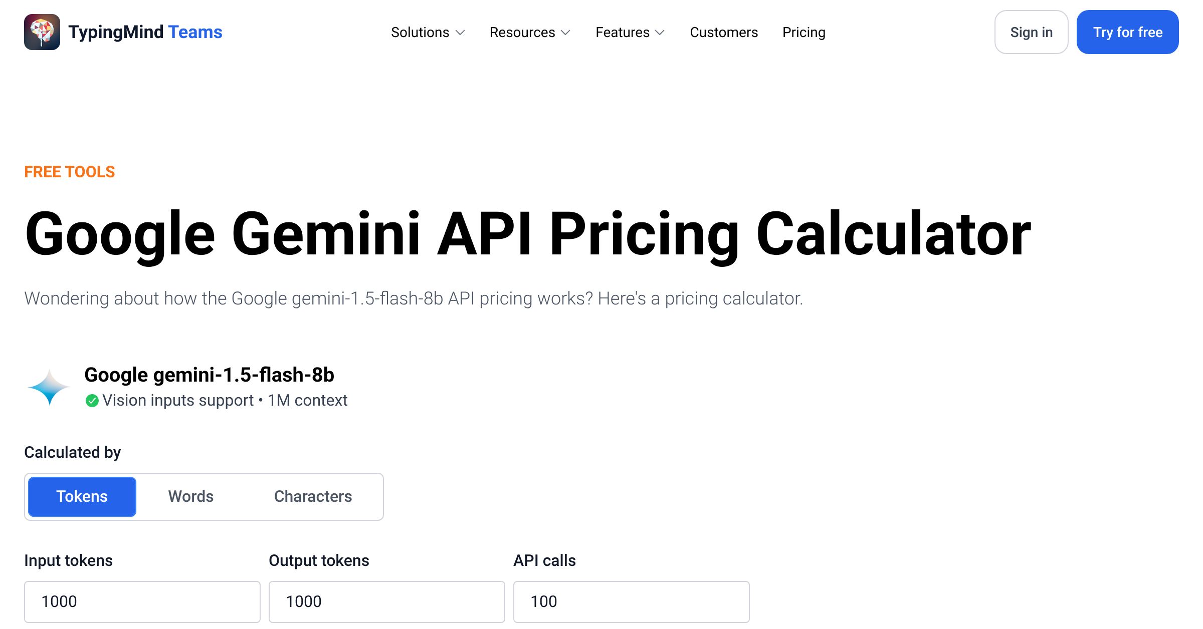Image resolution: width=1203 pixels, height=629 pixels.
Task: Click the Gemini sparkle model icon
Action: [x=49, y=386]
